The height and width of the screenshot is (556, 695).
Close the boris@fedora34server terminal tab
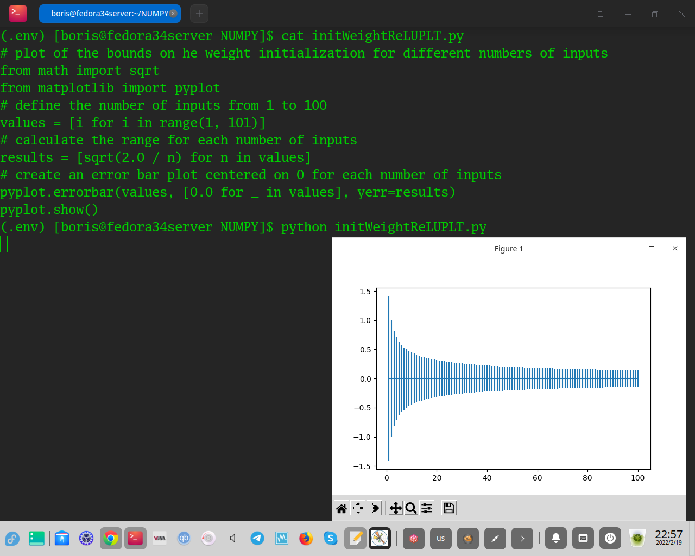[x=173, y=14]
